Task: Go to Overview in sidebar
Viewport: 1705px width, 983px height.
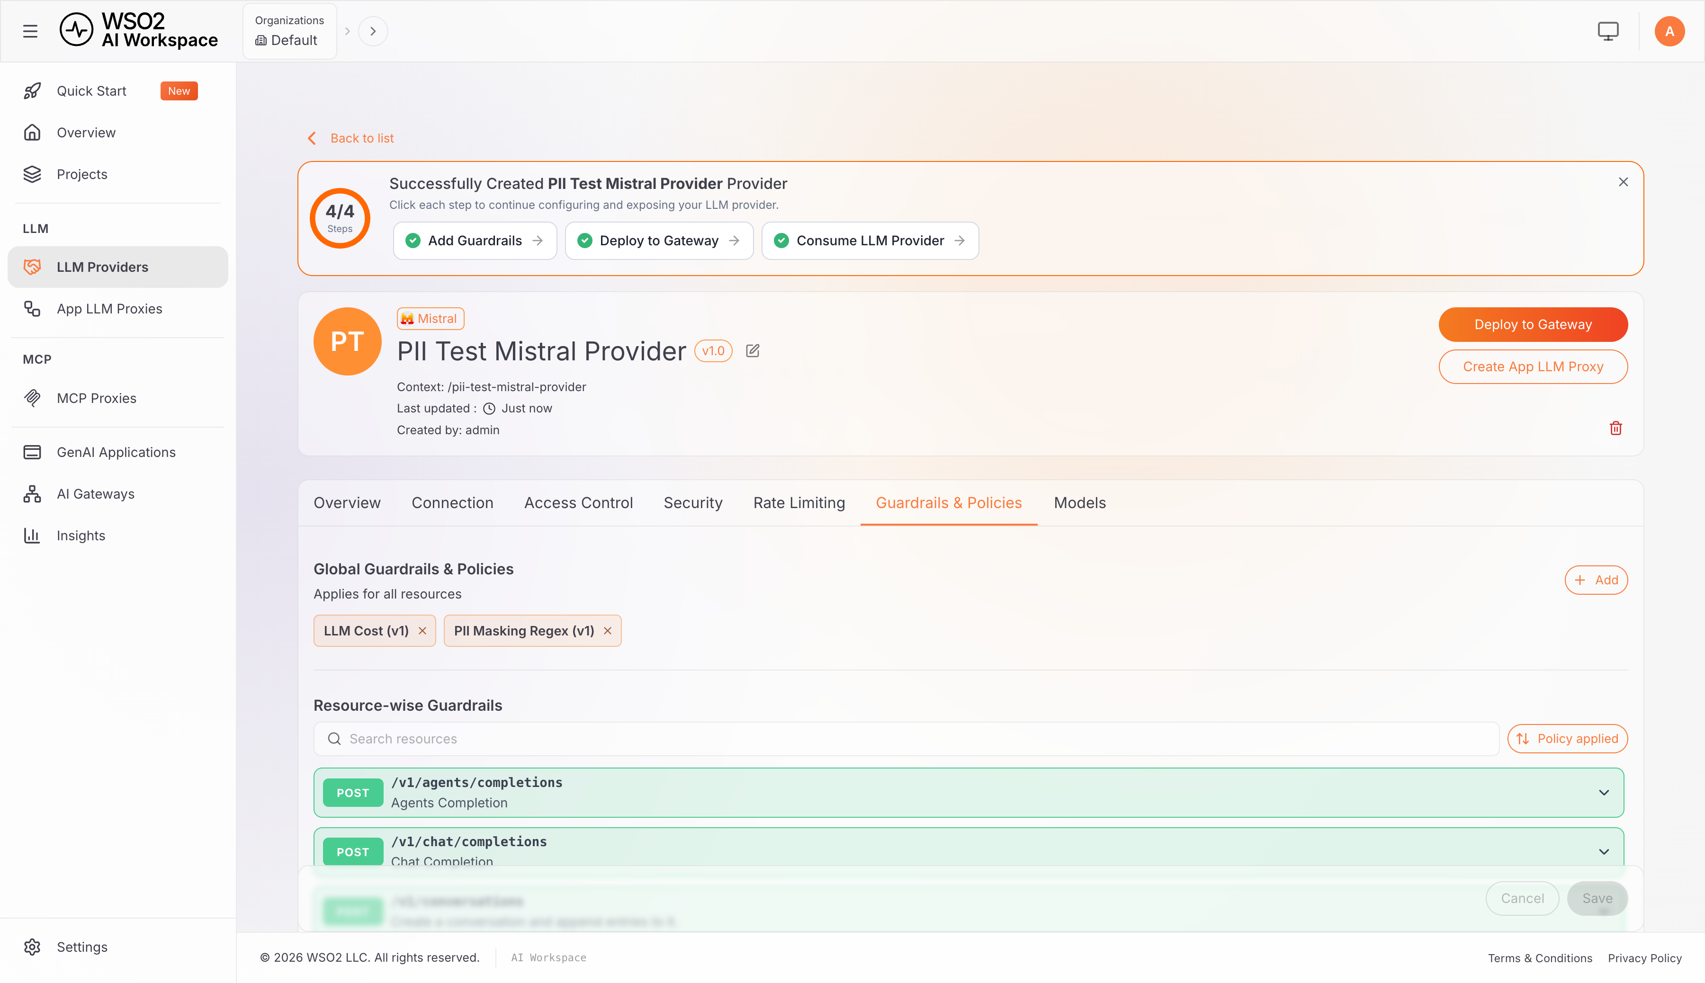Action: pos(118,132)
